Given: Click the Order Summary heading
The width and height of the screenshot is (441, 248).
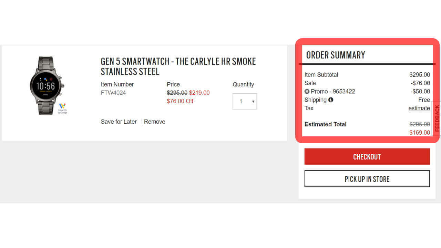Looking at the screenshot, I should coord(335,55).
